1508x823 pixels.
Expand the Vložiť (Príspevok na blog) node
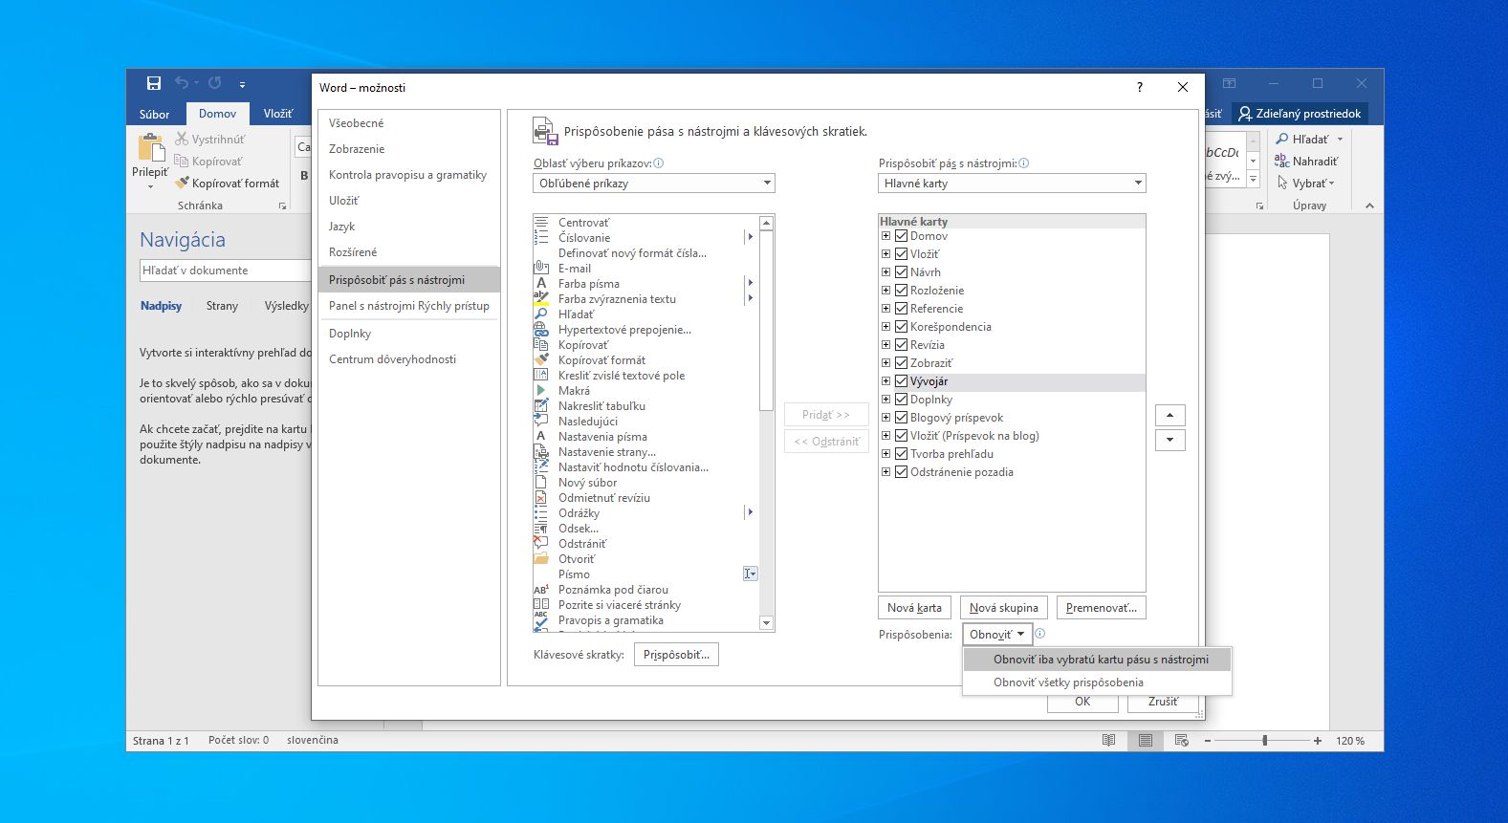[x=885, y=436]
